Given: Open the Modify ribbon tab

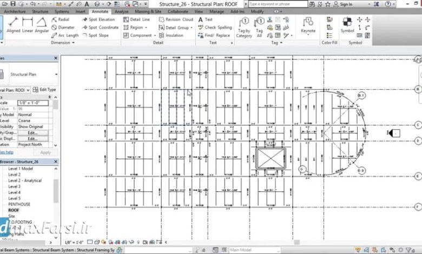Looking at the screenshot, I should click(257, 11).
